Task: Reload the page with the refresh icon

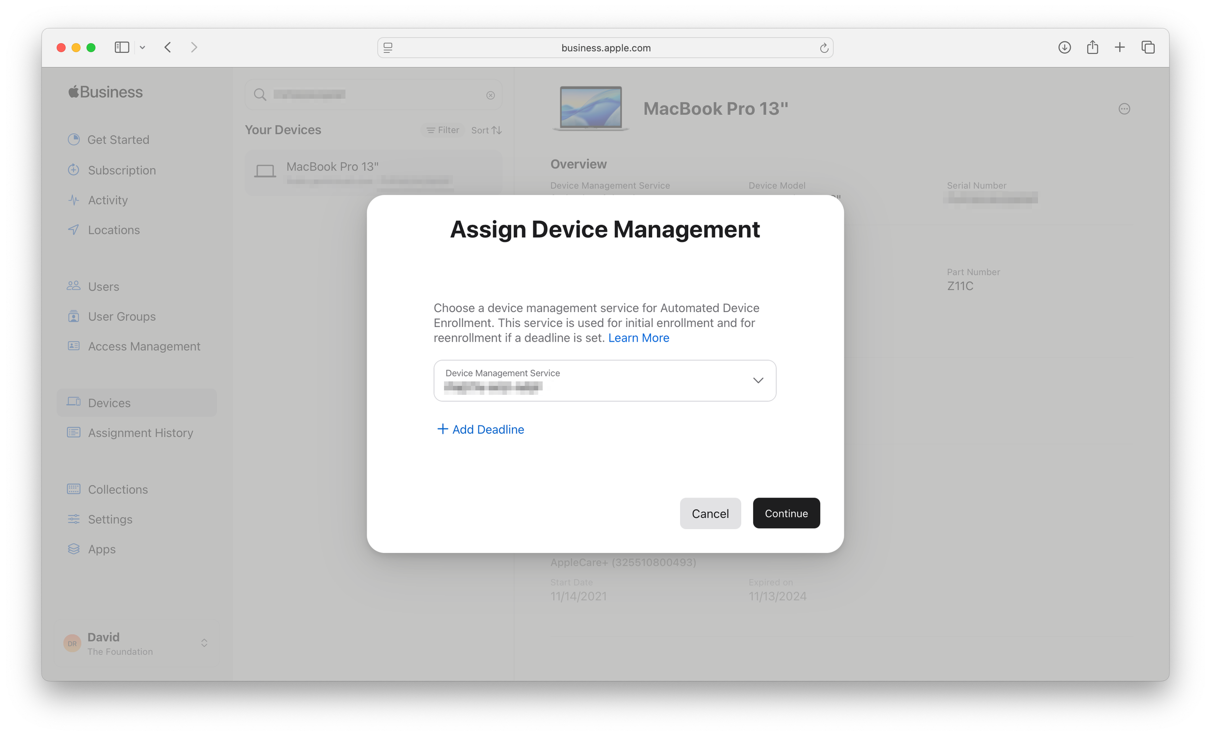Action: [x=823, y=47]
